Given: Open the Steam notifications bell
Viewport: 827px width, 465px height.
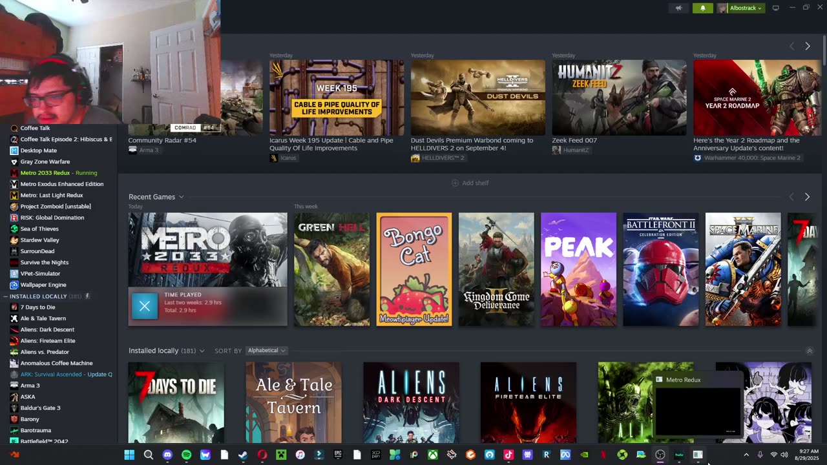Looking at the screenshot, I should (x=703, y=8).
